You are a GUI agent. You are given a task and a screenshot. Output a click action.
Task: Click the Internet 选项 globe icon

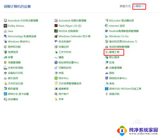[x=107, y=26]
